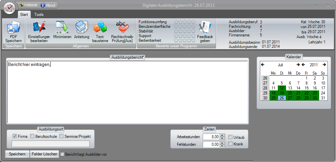The width and height of the screenshot is (336, 162).
Task: Uncheck the Firma checkbox
Action: click(x=15, y=136)
